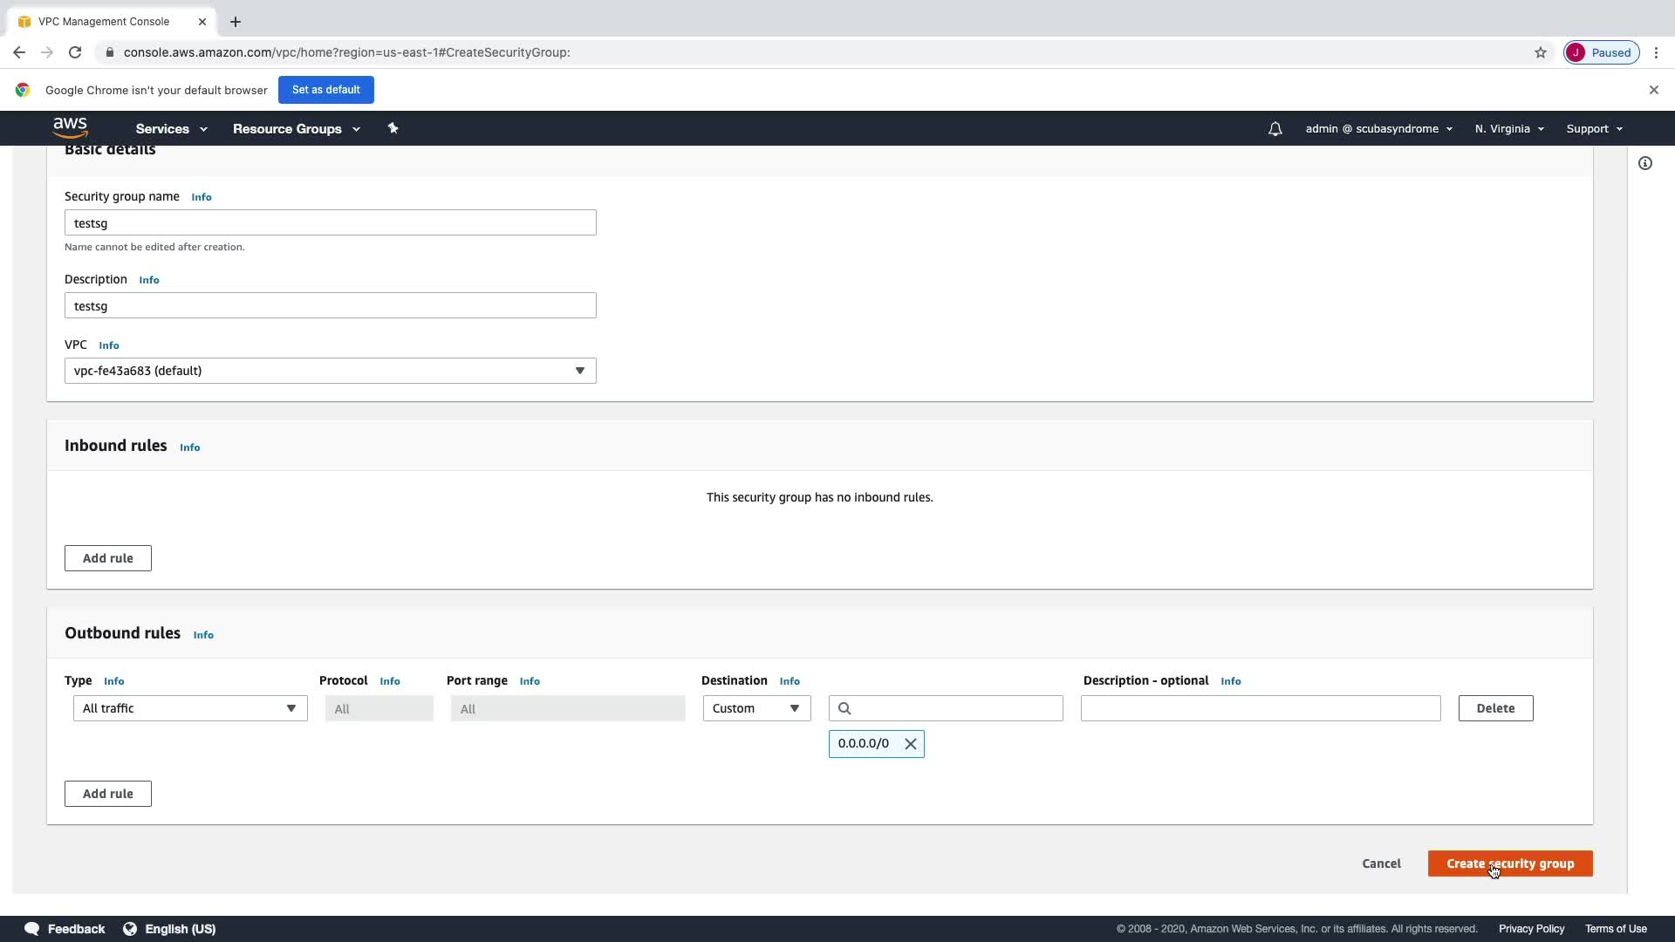
Task: Click the Security group name input field
Action: [330, 223]
